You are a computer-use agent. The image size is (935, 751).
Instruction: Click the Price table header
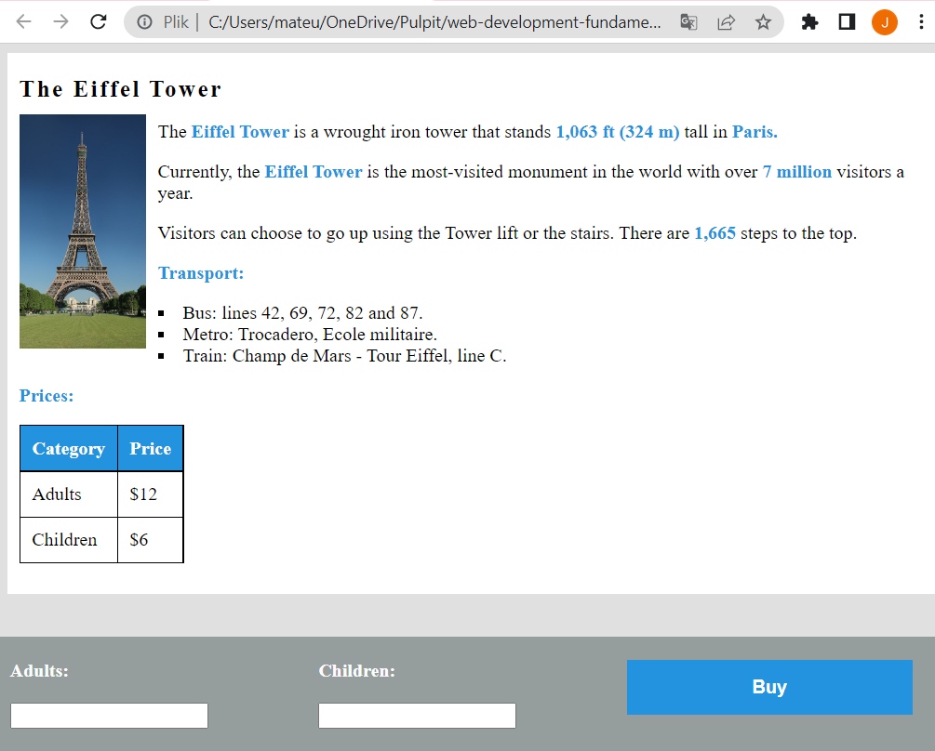pyautogui.click(x=151, y=448)
